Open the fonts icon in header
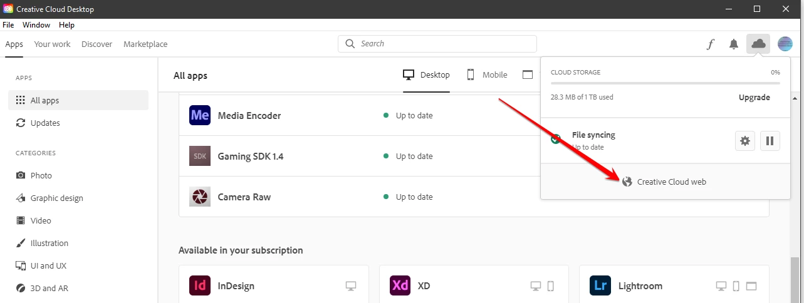This screenshot has width=804, height=303. click(x=710, y=44)
